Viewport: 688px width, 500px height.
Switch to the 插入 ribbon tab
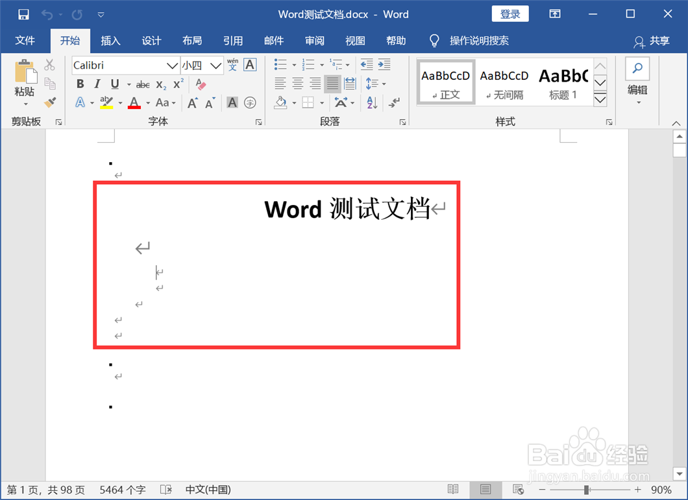pyautogui.click(x=110, y=40)
